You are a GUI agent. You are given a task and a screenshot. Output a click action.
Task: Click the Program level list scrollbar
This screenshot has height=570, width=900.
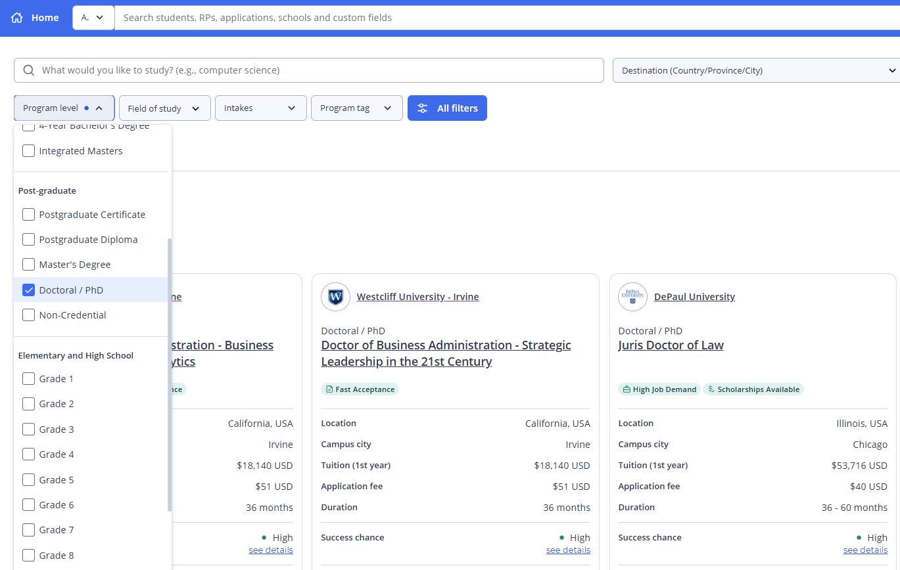coord(170,374)
